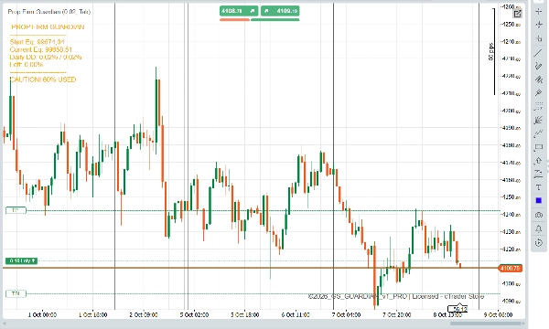
Task: Click the CAUTION 60% USED warning text
Action: (x=43, y=80)
